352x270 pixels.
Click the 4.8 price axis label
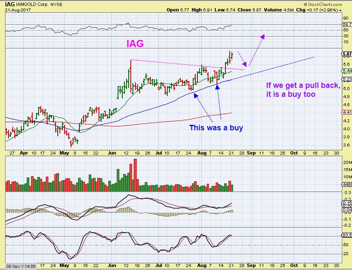(x=346, y=97)
